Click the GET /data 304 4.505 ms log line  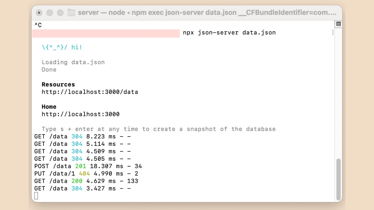[82, 159]
